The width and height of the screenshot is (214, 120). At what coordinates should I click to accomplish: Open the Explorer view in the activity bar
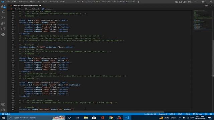pyautogui.click(x=3, y=6)
